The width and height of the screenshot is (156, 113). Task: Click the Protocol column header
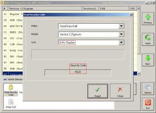(90, 9)
